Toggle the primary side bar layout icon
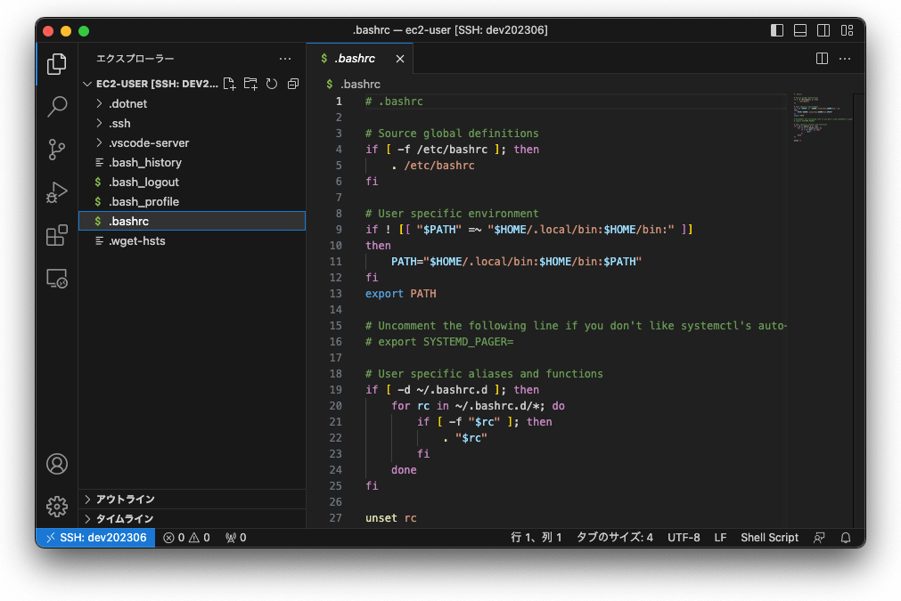 point(777,30)
